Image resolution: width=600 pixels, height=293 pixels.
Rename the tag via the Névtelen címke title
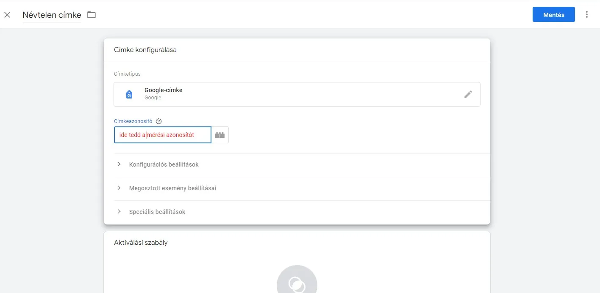[52, 15]
